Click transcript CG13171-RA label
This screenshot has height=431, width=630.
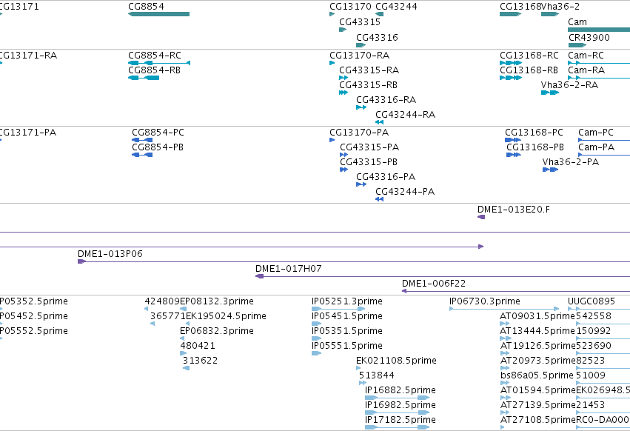[x=28, y=55]
